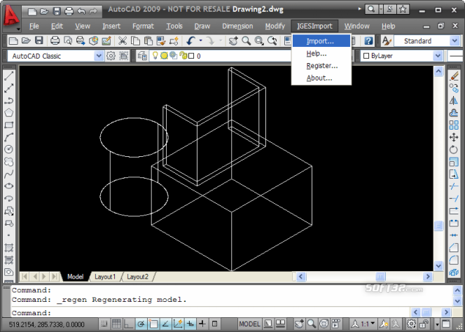Toggle Snap Mode in status bar
The image size is (465, 332).
pyautogui.click(x=104, y=324)
